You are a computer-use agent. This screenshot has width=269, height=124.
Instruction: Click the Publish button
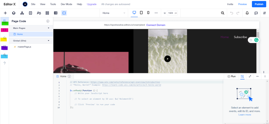coord(259,4)
